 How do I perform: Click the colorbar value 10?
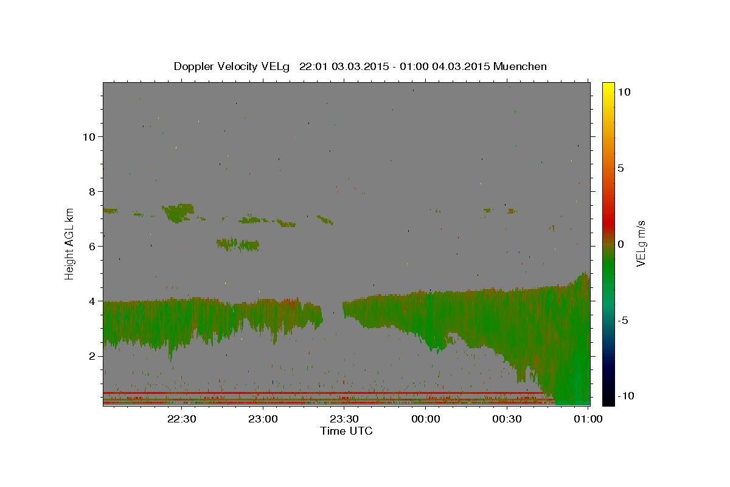tap(624, 92)
